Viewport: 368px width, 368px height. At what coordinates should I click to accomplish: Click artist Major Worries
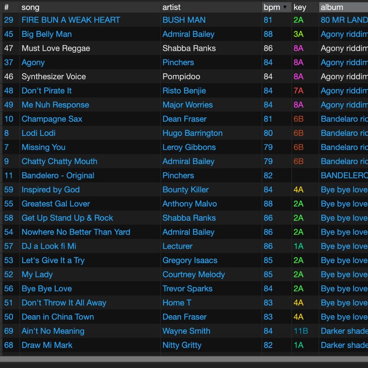coord(188,105)
